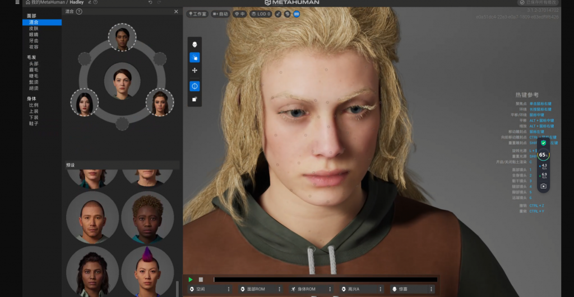Select the 高兴A animation

[x=358, y=289]
